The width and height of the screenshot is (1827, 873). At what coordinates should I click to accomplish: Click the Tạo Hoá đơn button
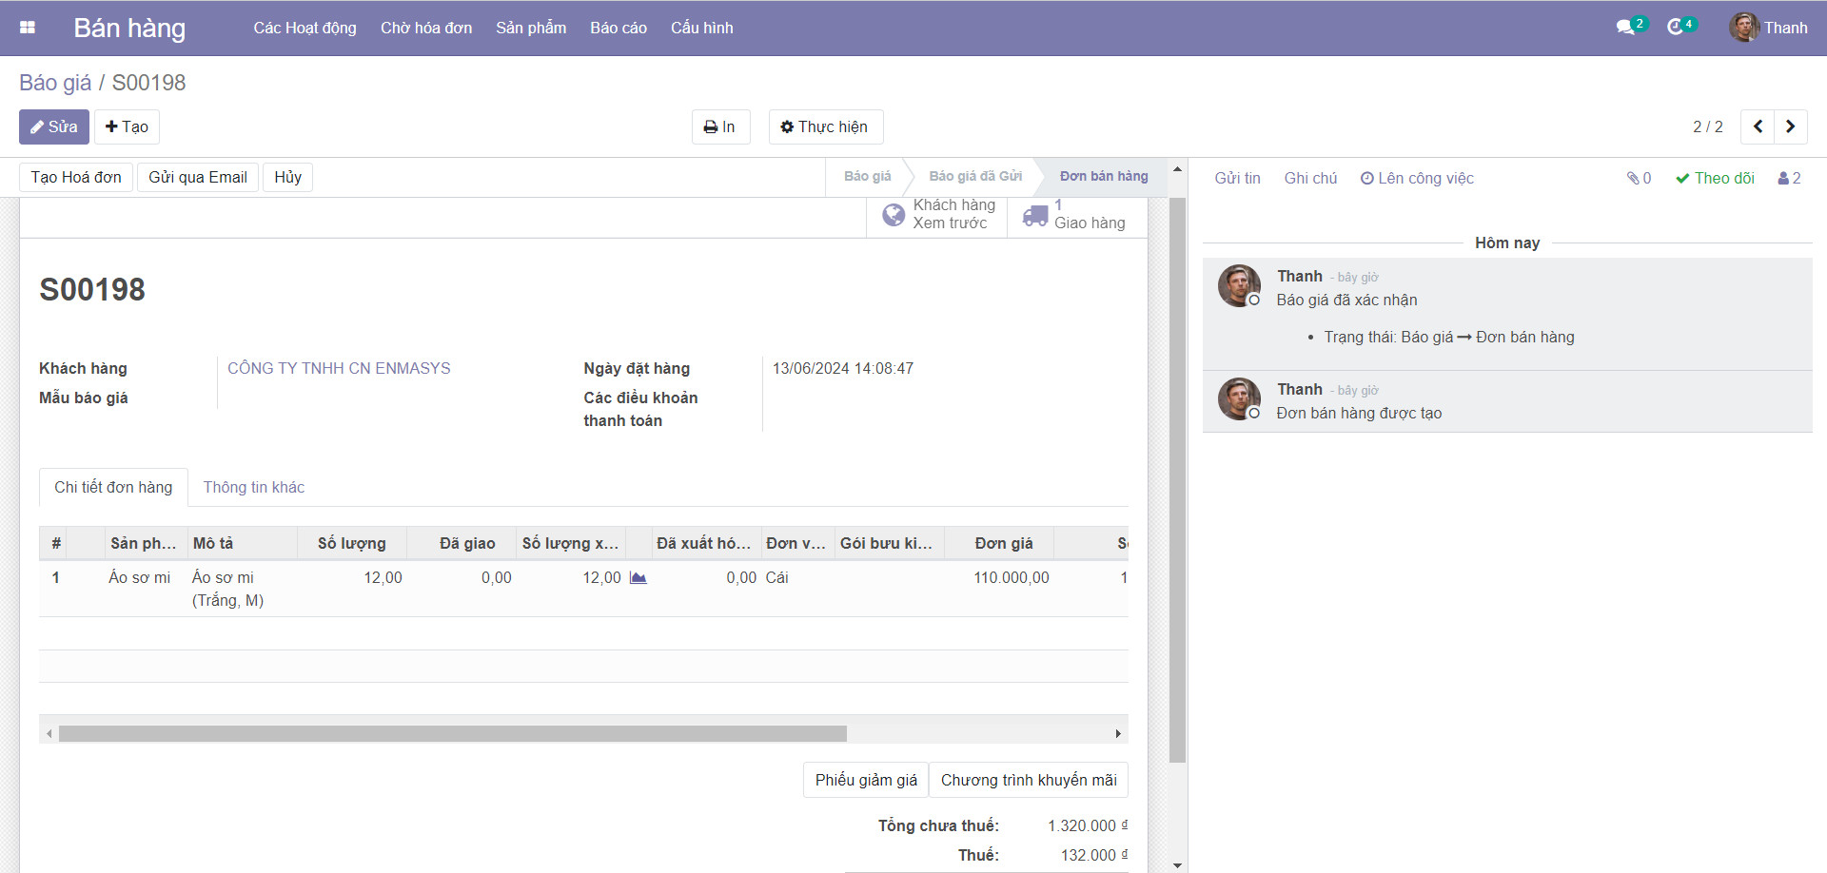(x=76, y=177)
